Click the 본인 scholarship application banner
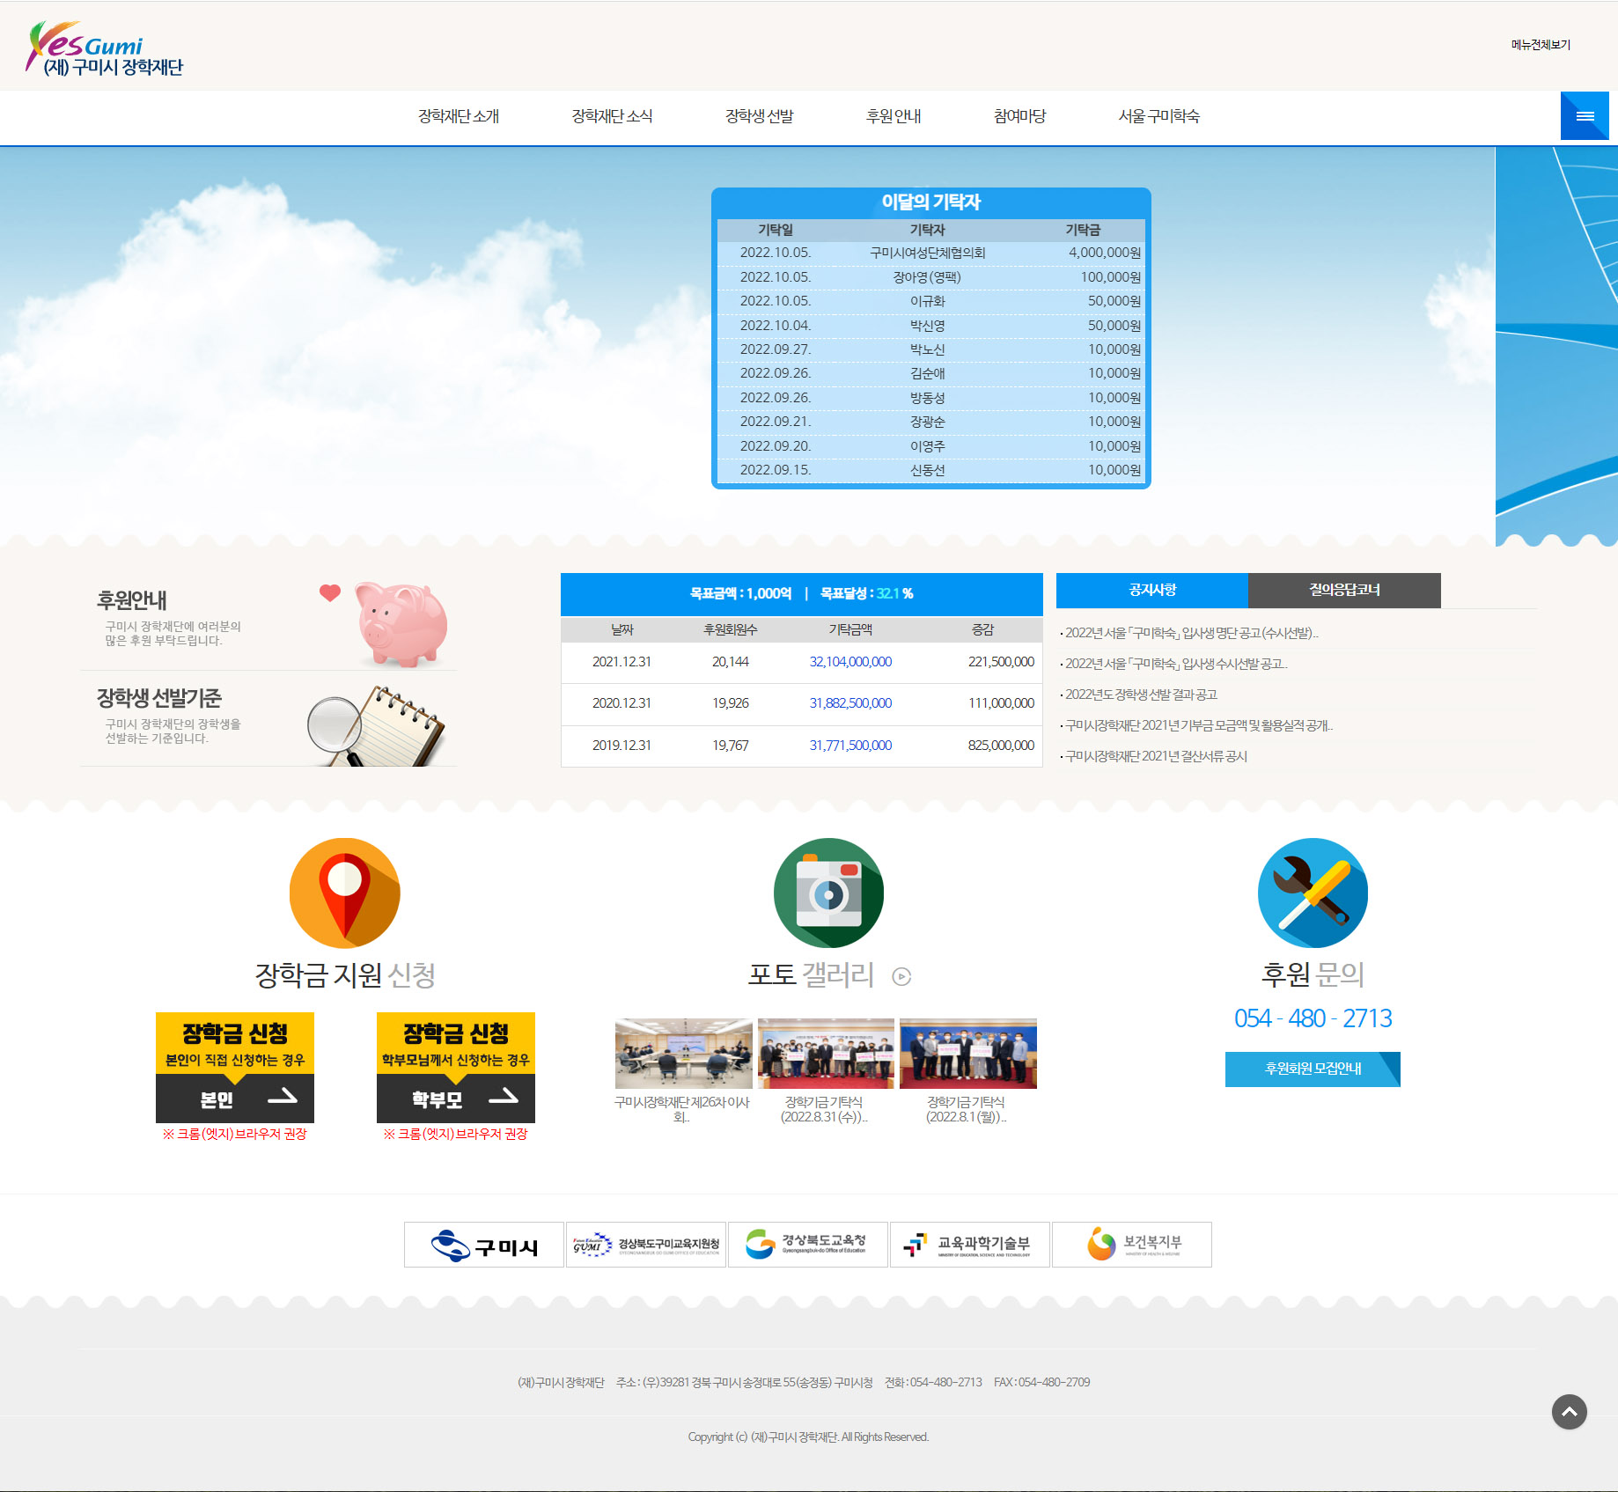Viewport: 1618px width, 1492px height. (235, 1067)
